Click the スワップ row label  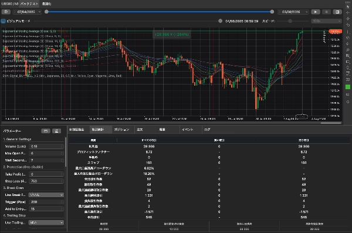point(93,163)
